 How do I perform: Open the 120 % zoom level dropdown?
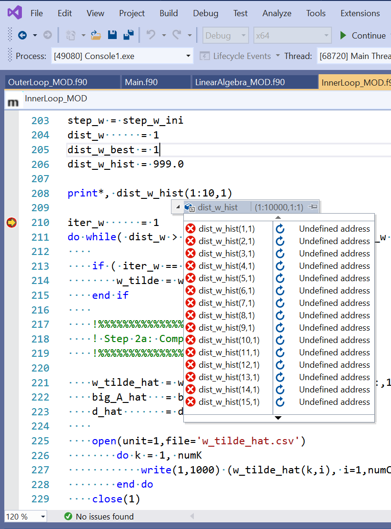click(43, 517)
